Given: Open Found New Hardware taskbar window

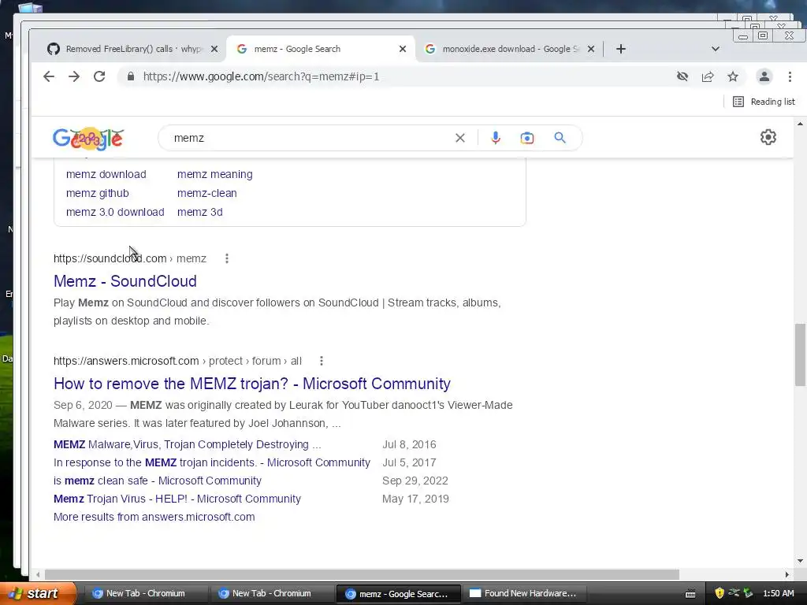Looking at the screenshot, I should tap(524, 593).
